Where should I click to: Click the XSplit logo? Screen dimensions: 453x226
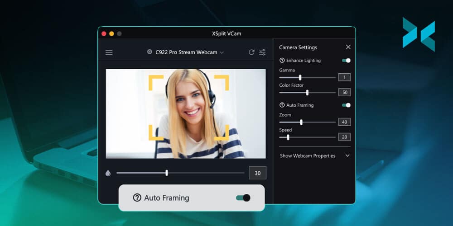(x=419, y=34)
